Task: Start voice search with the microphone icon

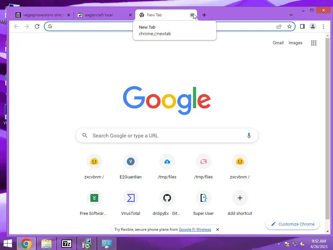Action: (249, 135)
